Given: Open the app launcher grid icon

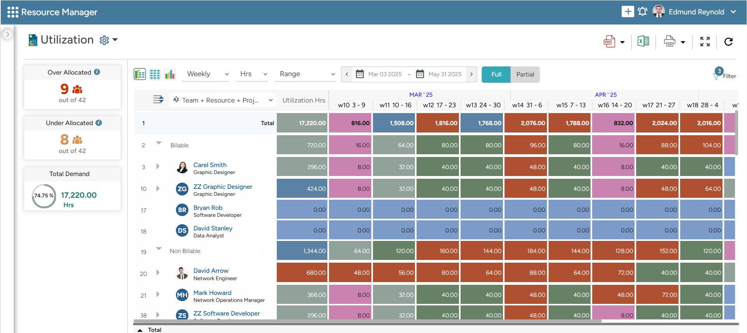Looking at the screenshot, I should point(12,12).
